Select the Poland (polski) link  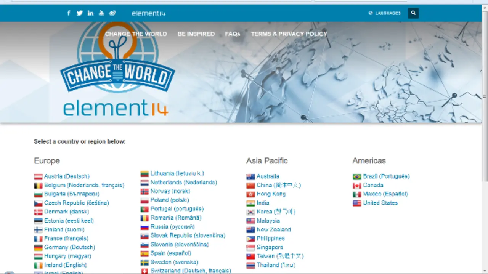tap(170, 200)
